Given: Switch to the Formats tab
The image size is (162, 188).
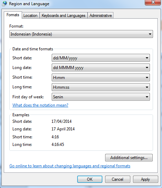Looking at the screenshot, I should coord(13,15).
